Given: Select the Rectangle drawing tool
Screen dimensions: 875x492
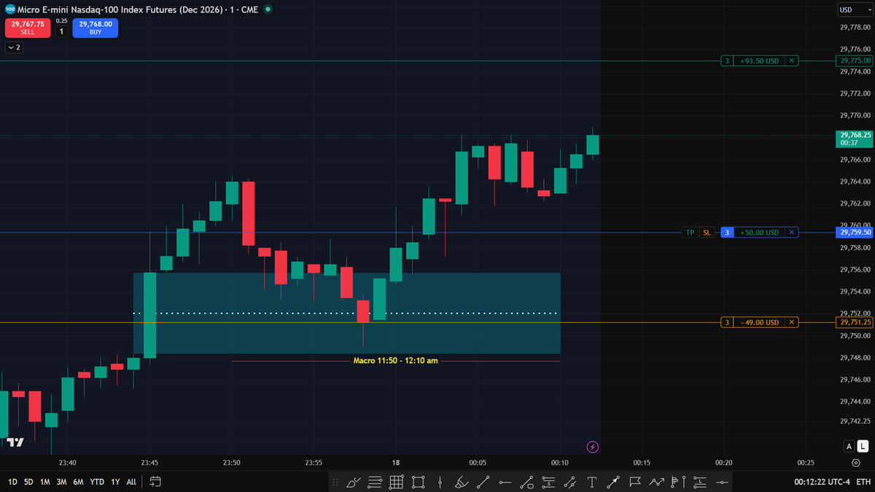Looking at the screenshot, I should [418, 482].
